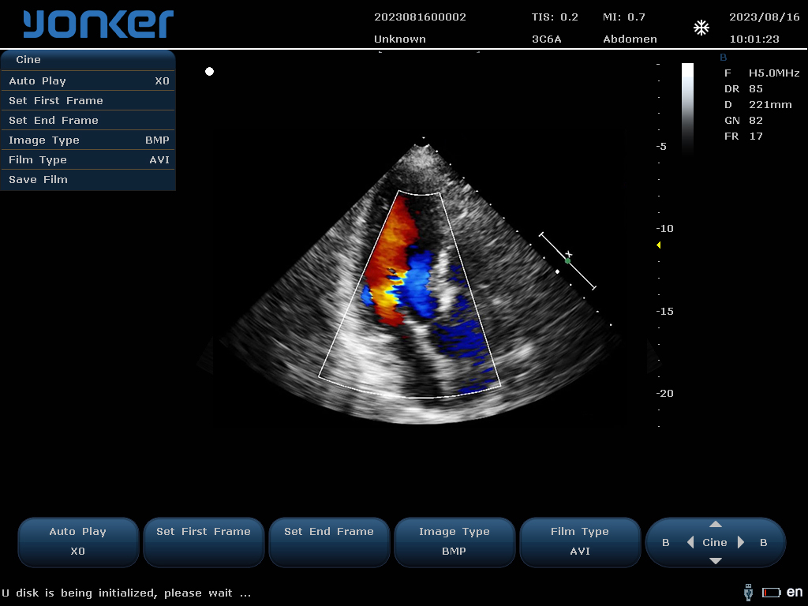Click the right arrow beside Cine
The width and height of the screenshot is (808, 606).
click(x=740, y=542)
